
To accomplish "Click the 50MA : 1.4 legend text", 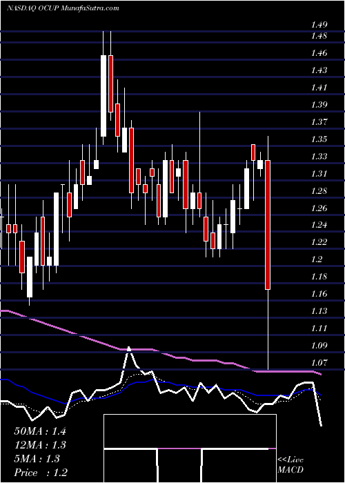I will (x=40, y=431).
